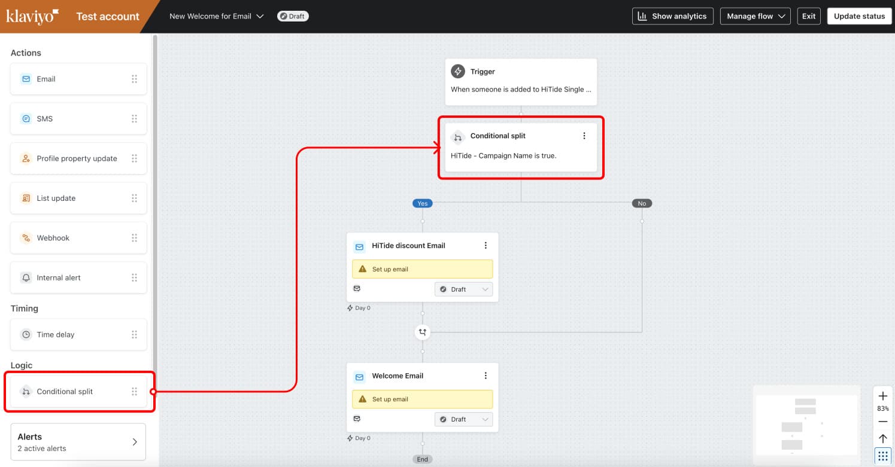
Task: Click the Trigger lightning bolt icon
Action: 458,72
